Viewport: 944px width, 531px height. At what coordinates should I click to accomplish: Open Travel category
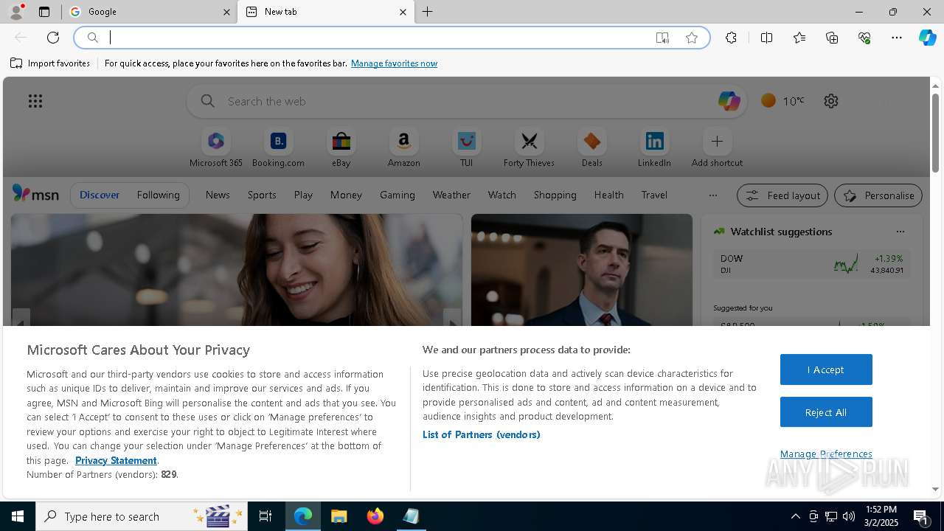tap(654, 195)
